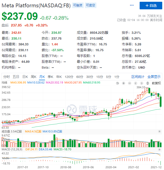Viewport: 164px width, 170px height.
Task: Click the 总股本 value 27.82亿
Action: [140, 62]
